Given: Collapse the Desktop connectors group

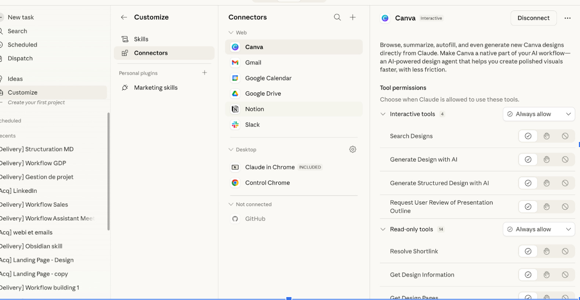Looking at the screenshot, I should coord(231,150).
